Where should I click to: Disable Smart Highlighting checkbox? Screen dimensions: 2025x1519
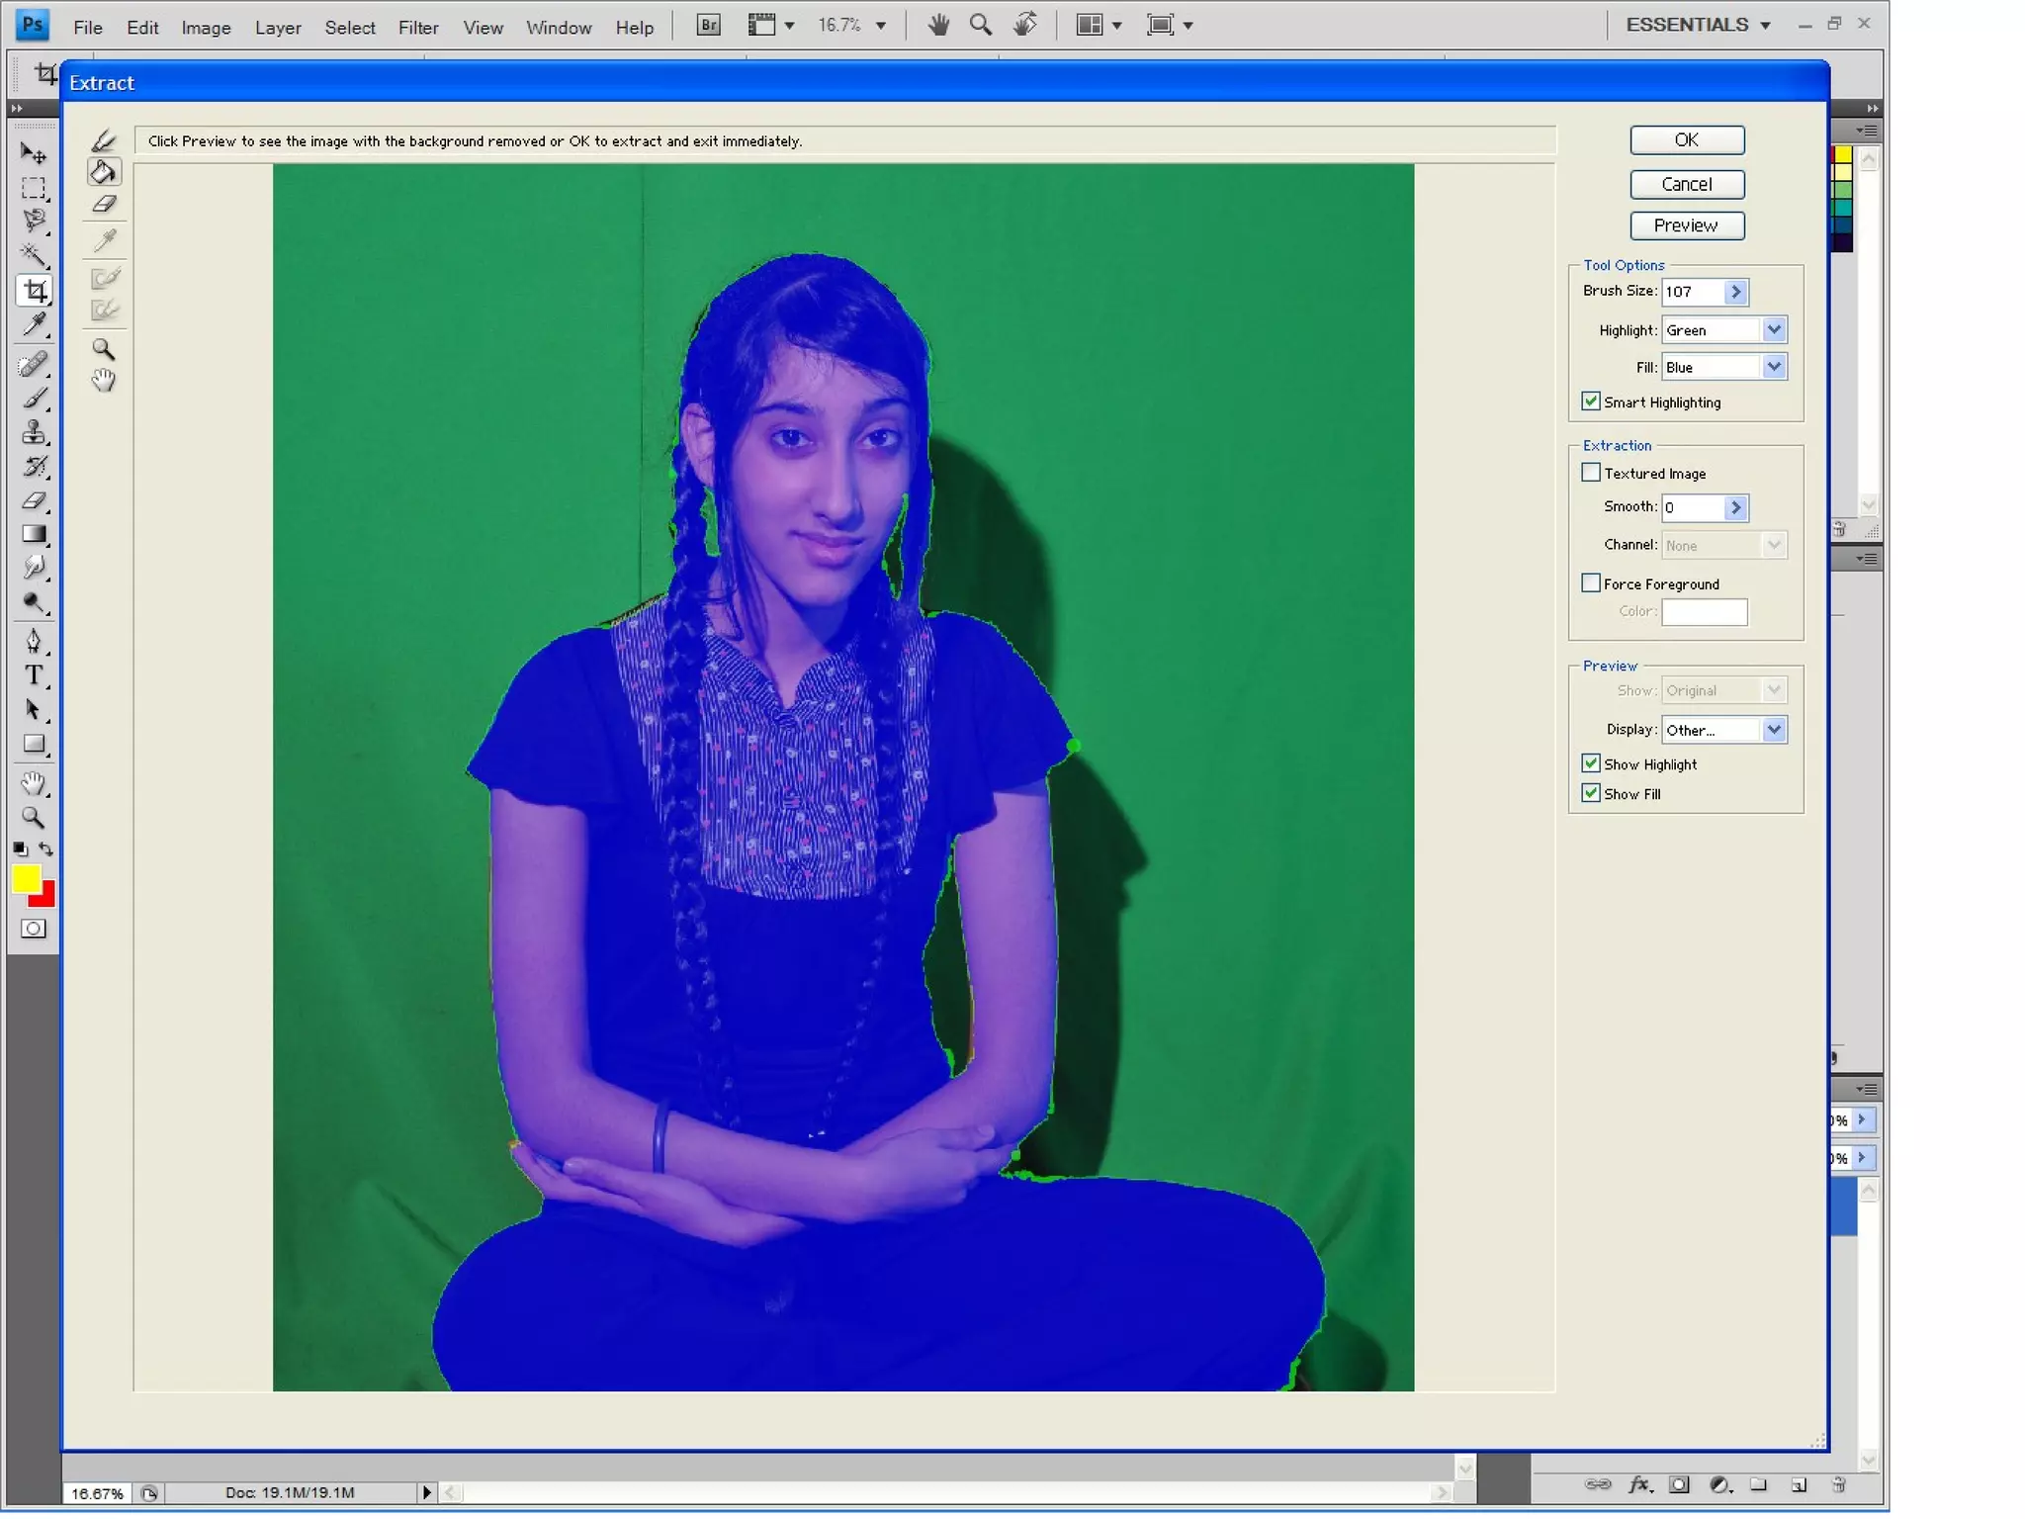(1590, 402)
